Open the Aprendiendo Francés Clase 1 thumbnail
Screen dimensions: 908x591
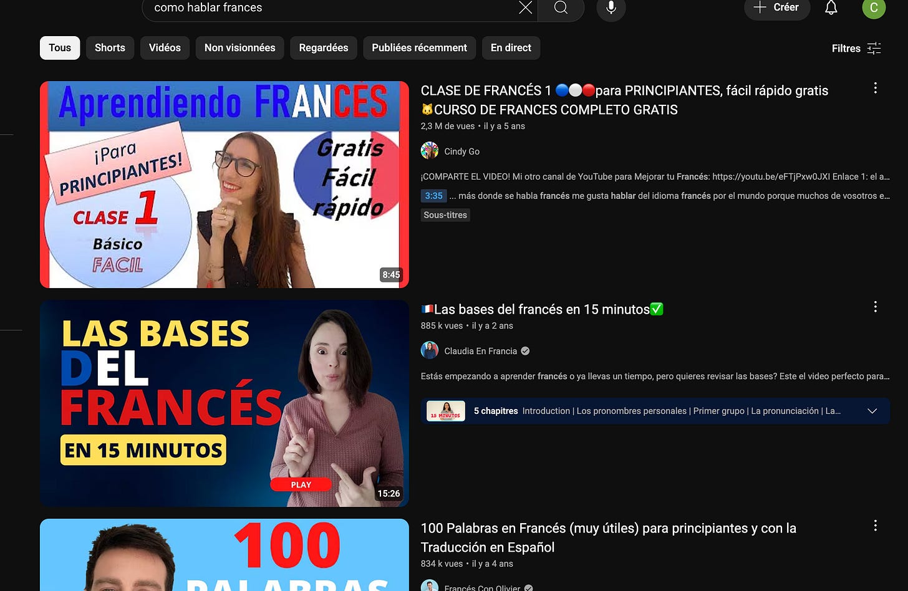[225, 185]
